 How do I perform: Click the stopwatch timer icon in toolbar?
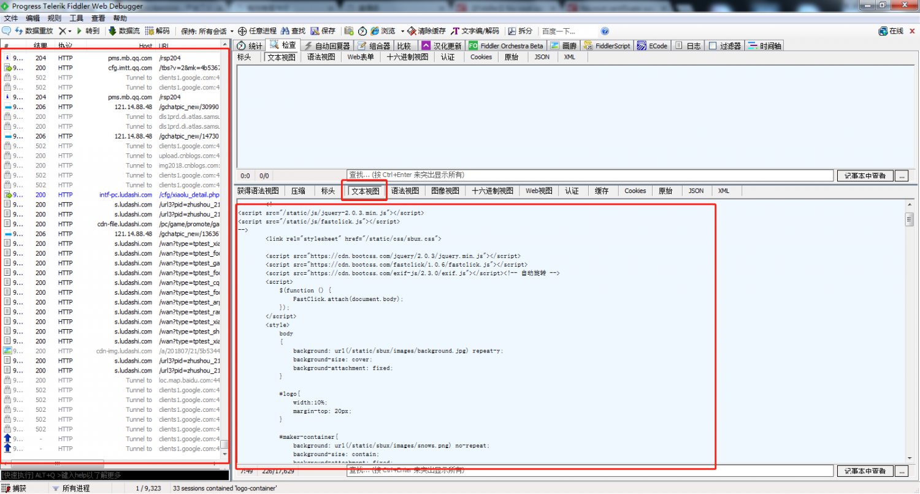coord(362,31)
